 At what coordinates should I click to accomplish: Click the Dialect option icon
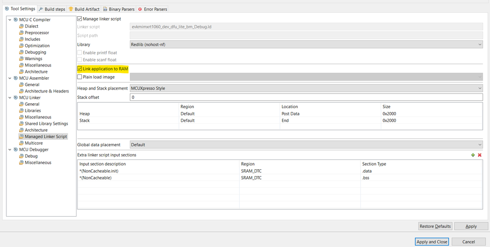click(21, 26)
